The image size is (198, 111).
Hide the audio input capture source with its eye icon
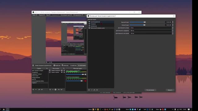pos(62,71)
